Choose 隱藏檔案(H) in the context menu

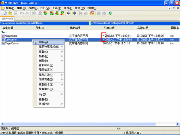click(x=48, y=70)
